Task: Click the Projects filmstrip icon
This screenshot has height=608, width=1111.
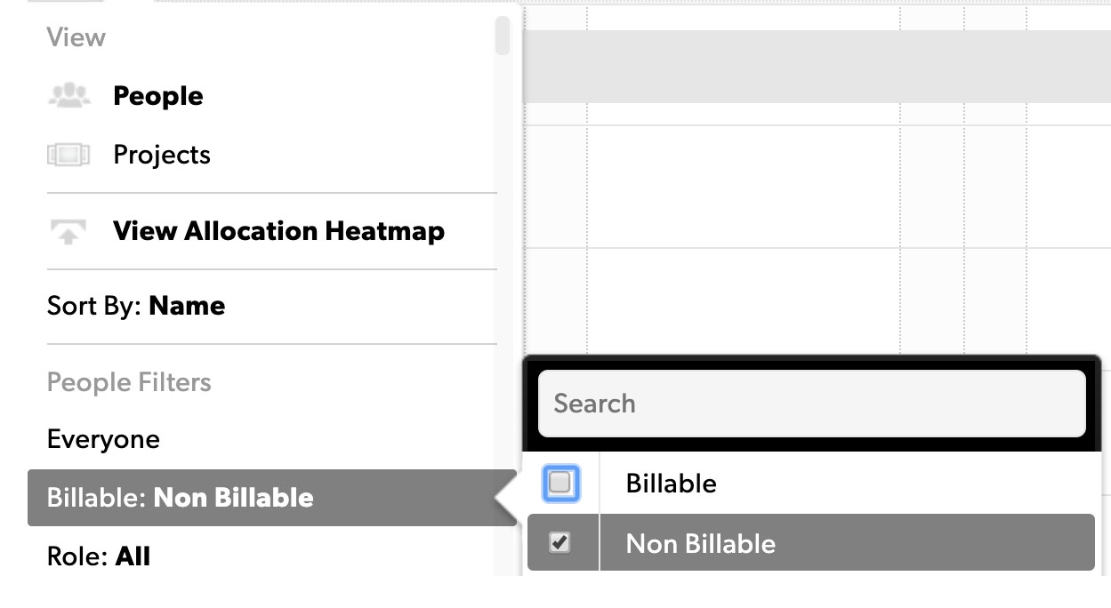Action: 68,156
